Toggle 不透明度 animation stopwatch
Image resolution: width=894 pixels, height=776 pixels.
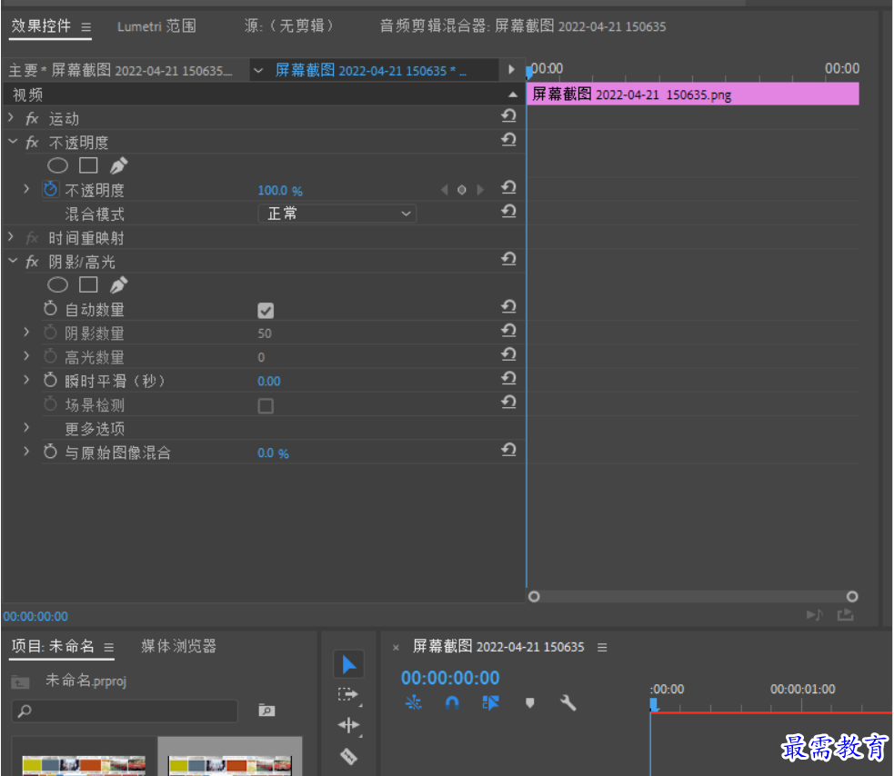50,189
